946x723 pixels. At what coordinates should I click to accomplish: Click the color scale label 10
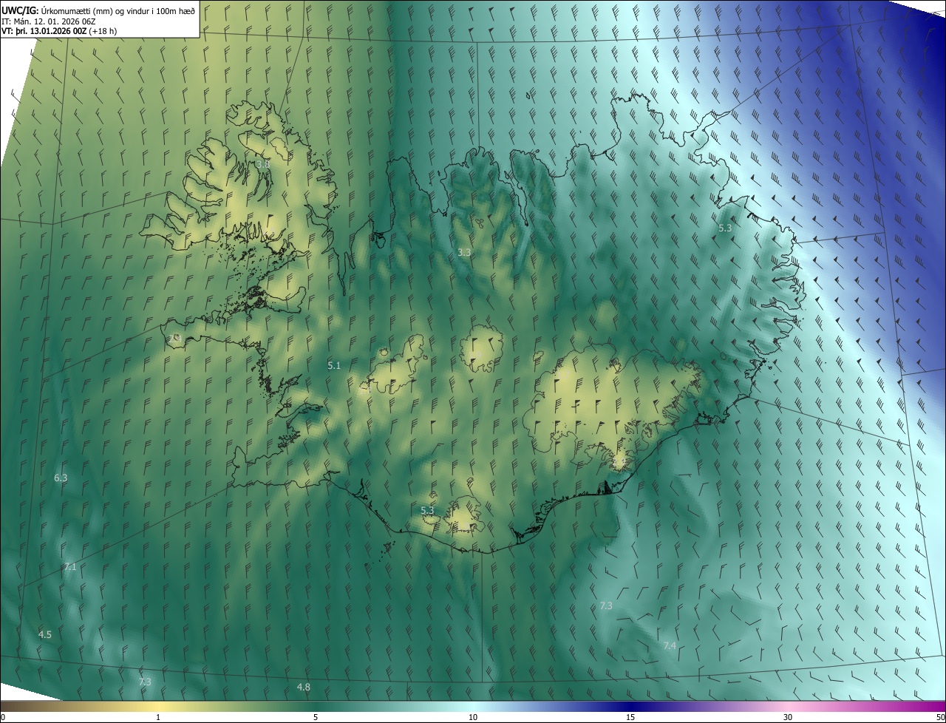point(473,717)
